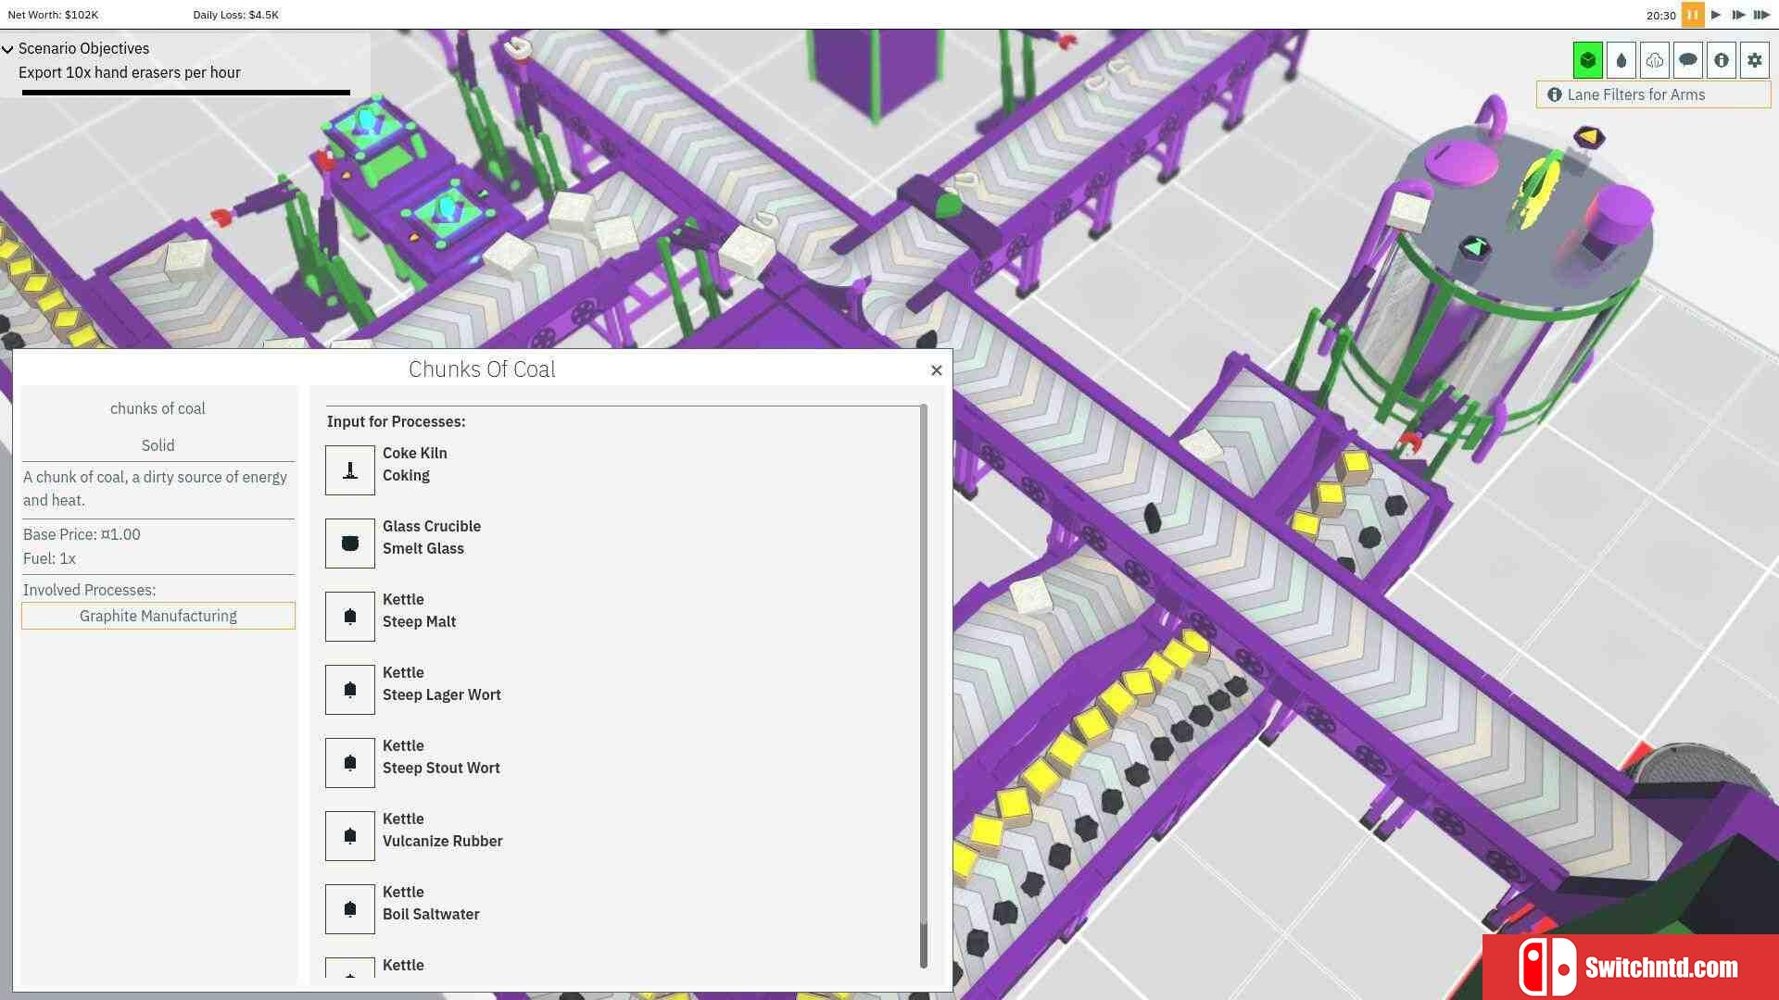Click the info icon beside Lane Filters
The image size is (1779, 1000).
(1555, 94)
